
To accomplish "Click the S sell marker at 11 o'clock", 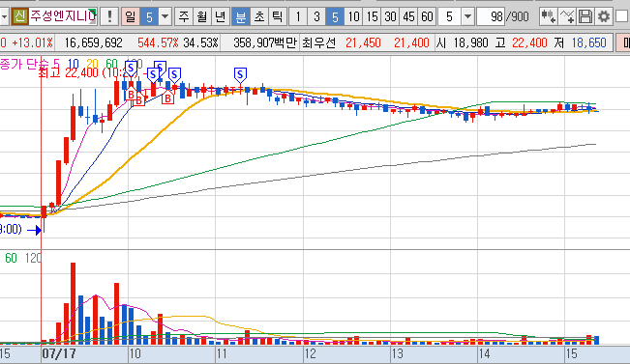I will pyautogui.click(x=240, y=75).
